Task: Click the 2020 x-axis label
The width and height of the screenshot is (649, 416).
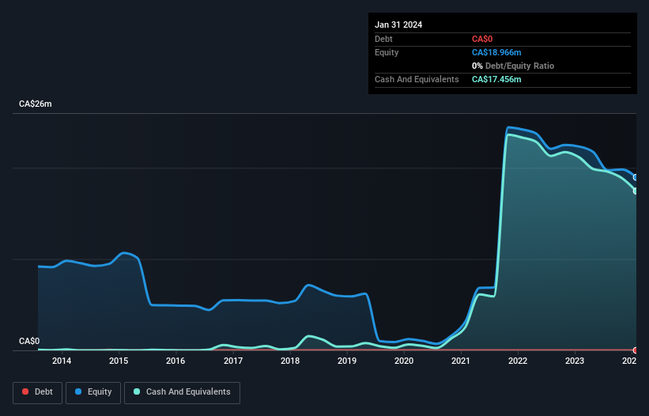Action: [x=404, y=361]
